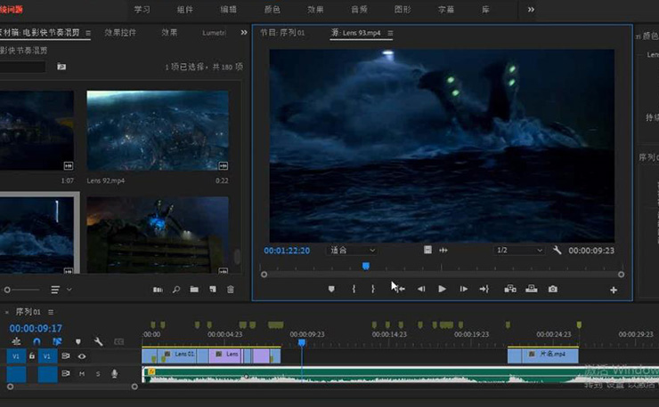This screenshot has width=659, height=407.
Task: Add a marker from the timeline header
Action: (77, 341)
